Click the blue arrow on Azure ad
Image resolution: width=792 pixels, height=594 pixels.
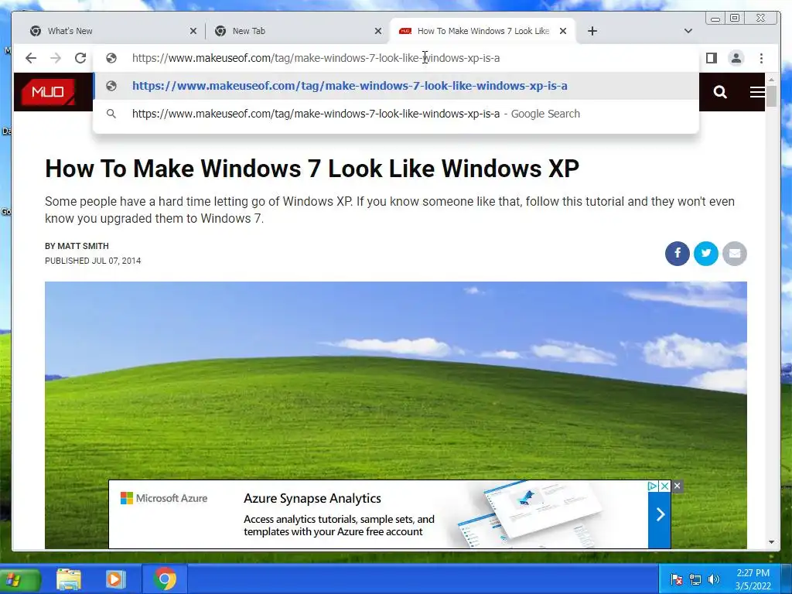pyautogui.click(x=660, y=514)
